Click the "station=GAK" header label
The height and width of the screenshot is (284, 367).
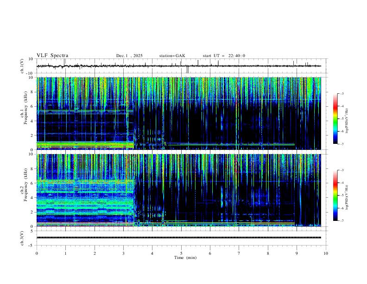[x=172, y=56]
